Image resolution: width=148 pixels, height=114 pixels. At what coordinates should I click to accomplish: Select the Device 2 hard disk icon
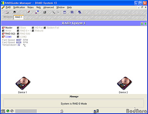pos(125,83)
